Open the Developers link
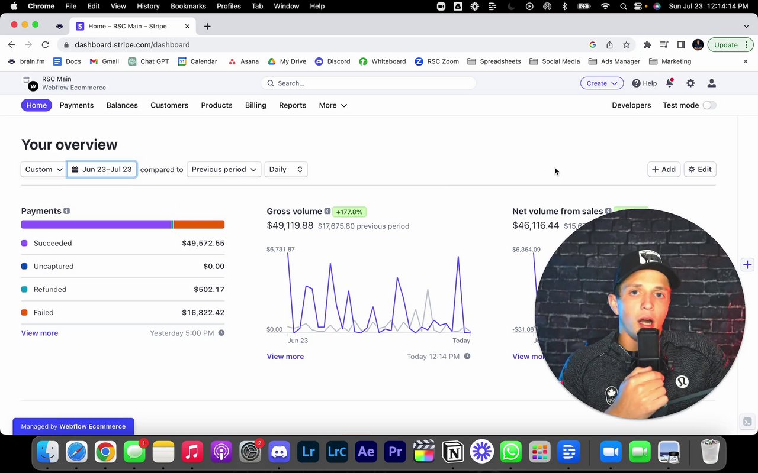 coord(631,105)
